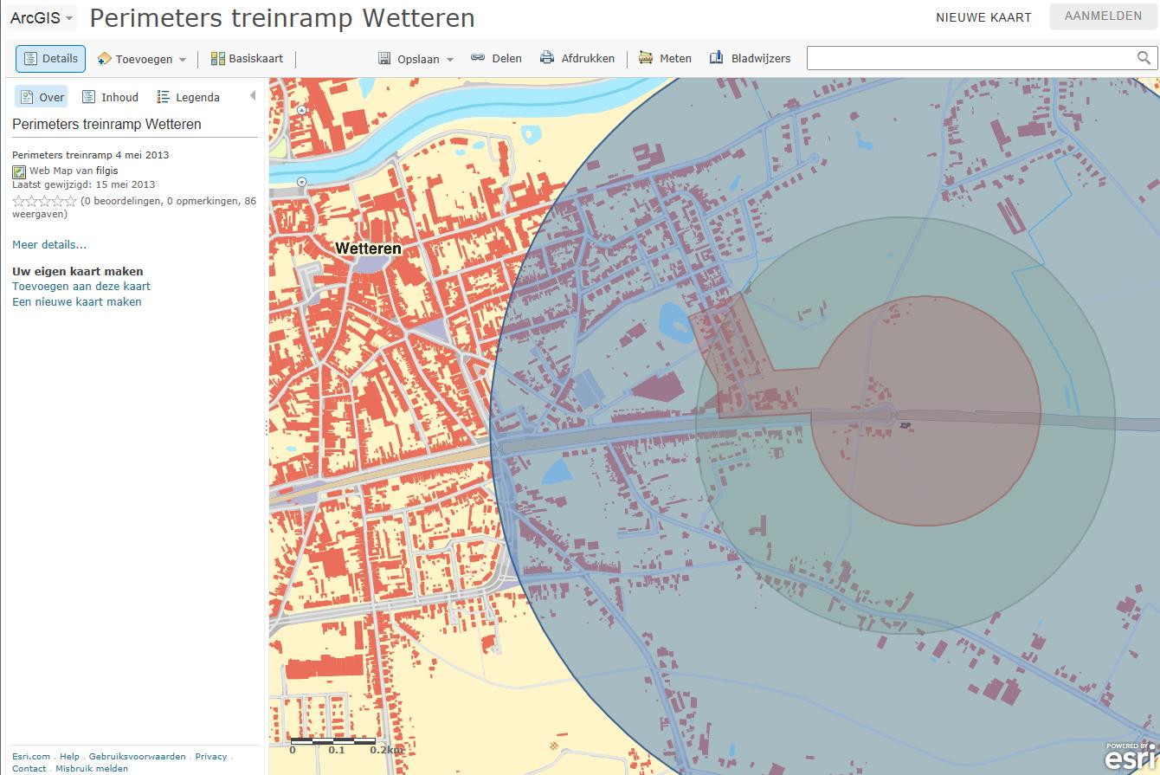Click the Afdrukken printer icon
This screenshot has width=1160, height=775.
[x=547, y=58]
